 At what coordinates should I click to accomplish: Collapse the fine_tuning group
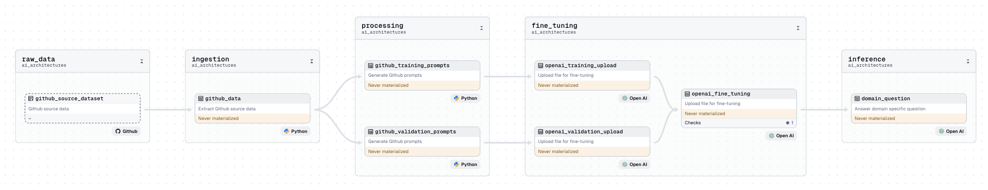(x=798, y=28)
